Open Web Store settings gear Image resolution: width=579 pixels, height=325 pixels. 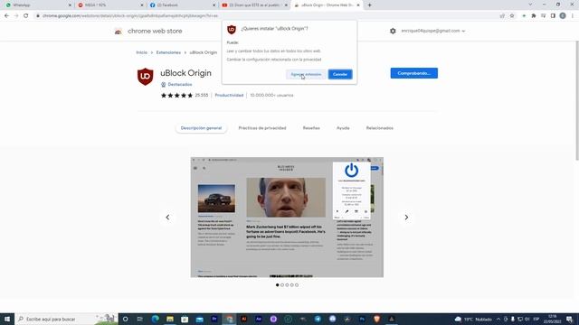[393, 31]
